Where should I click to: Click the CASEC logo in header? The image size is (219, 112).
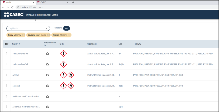pyautogui.click(x=13, y=14)
